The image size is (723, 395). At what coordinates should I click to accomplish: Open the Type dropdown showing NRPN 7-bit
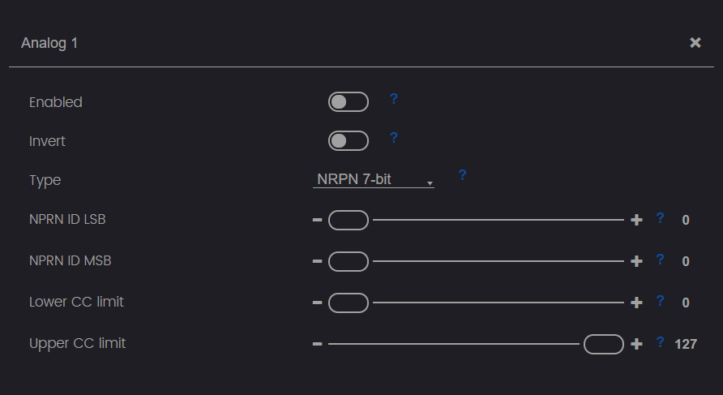tap(374, 179)
